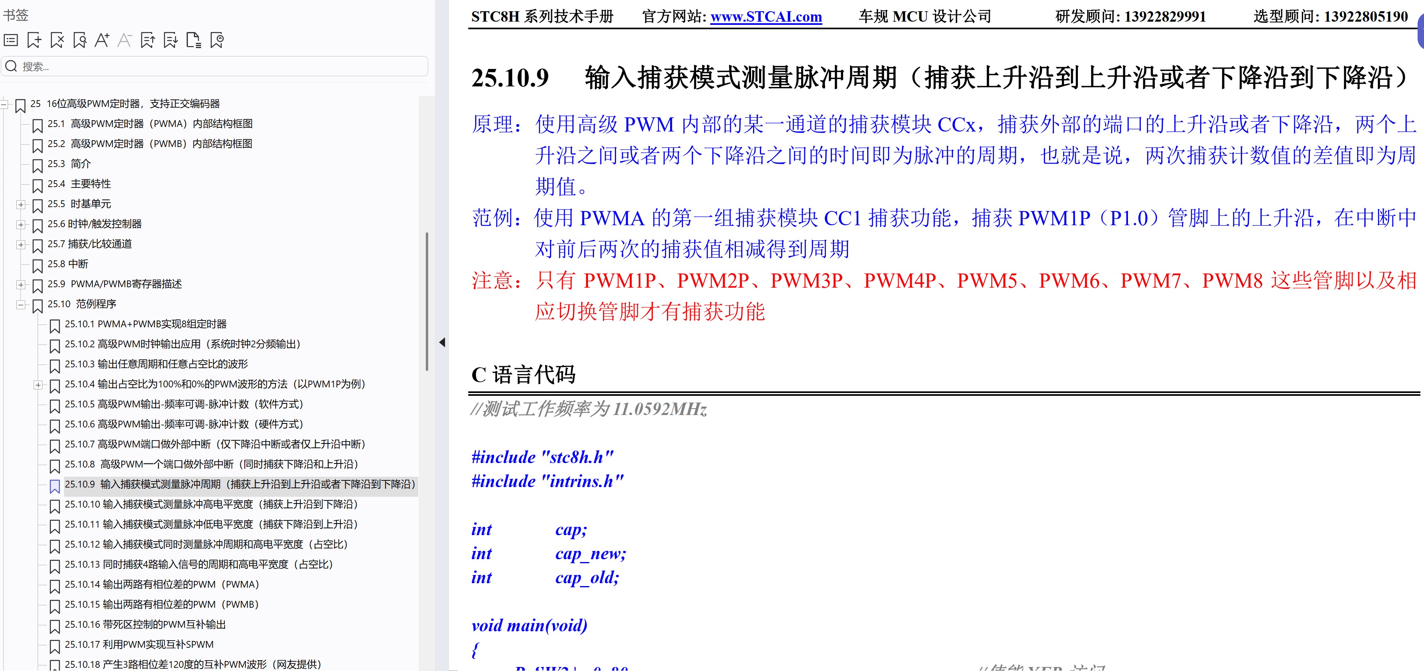Click the #include "intrins.h" code line

(547, 481)
